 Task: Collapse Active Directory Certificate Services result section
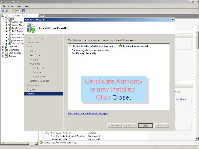(x=71, y=46)
